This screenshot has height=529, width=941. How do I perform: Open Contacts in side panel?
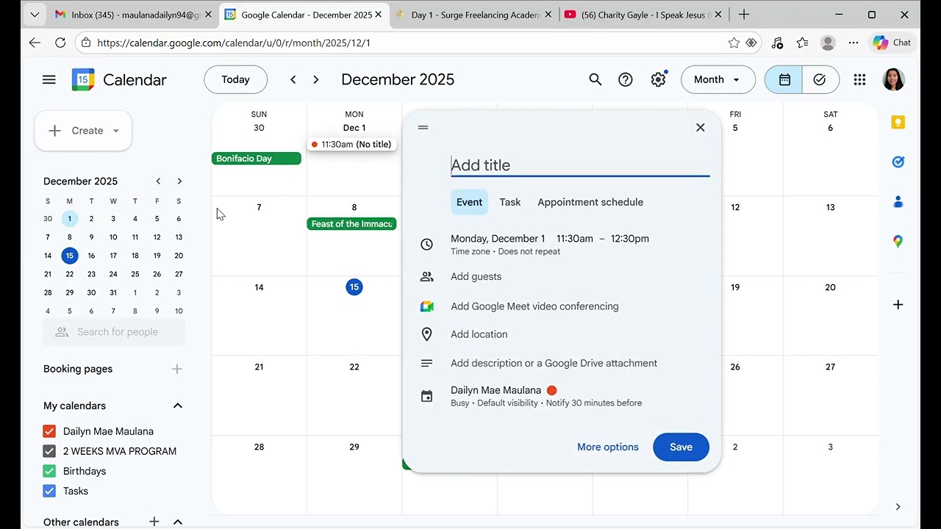point(898,201)
